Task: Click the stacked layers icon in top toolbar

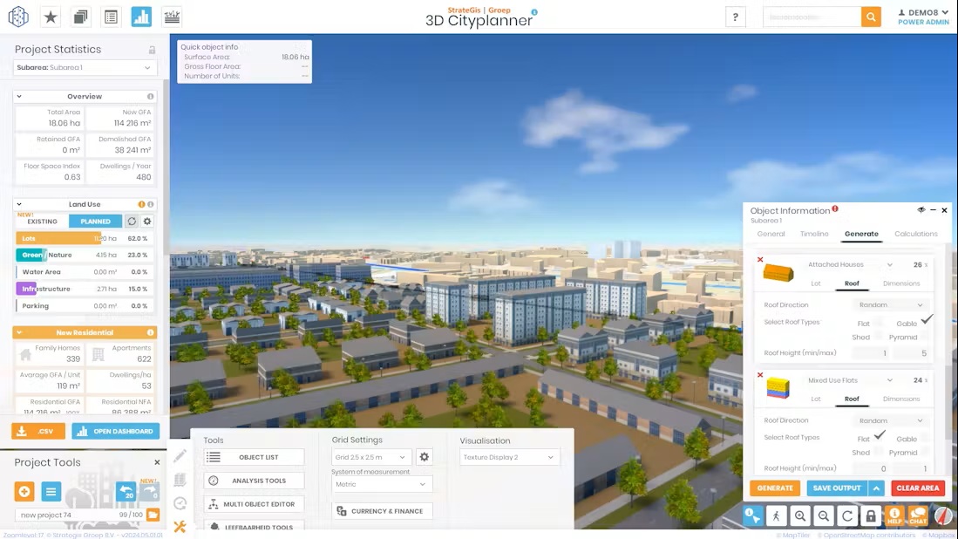Action: (x=80, y=17)
